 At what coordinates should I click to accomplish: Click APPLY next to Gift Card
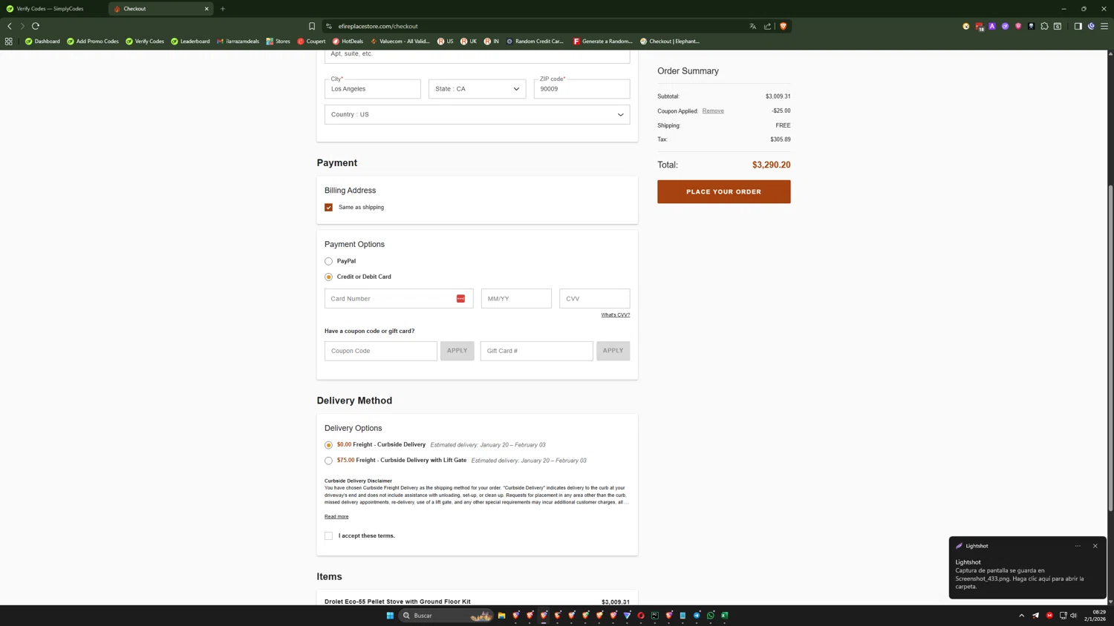tap(613, 351)
